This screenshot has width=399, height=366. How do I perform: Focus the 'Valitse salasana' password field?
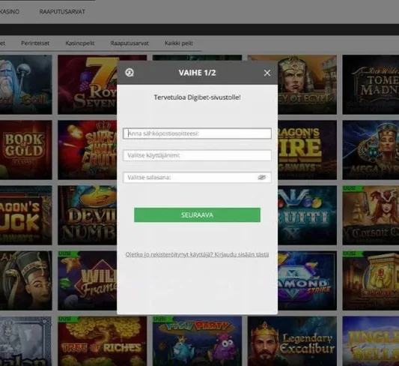[x=197, y=178]
